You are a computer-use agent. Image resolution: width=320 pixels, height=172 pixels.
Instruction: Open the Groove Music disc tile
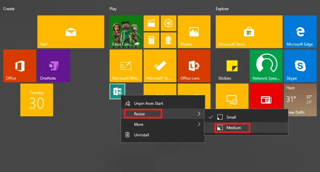point(168,23)
